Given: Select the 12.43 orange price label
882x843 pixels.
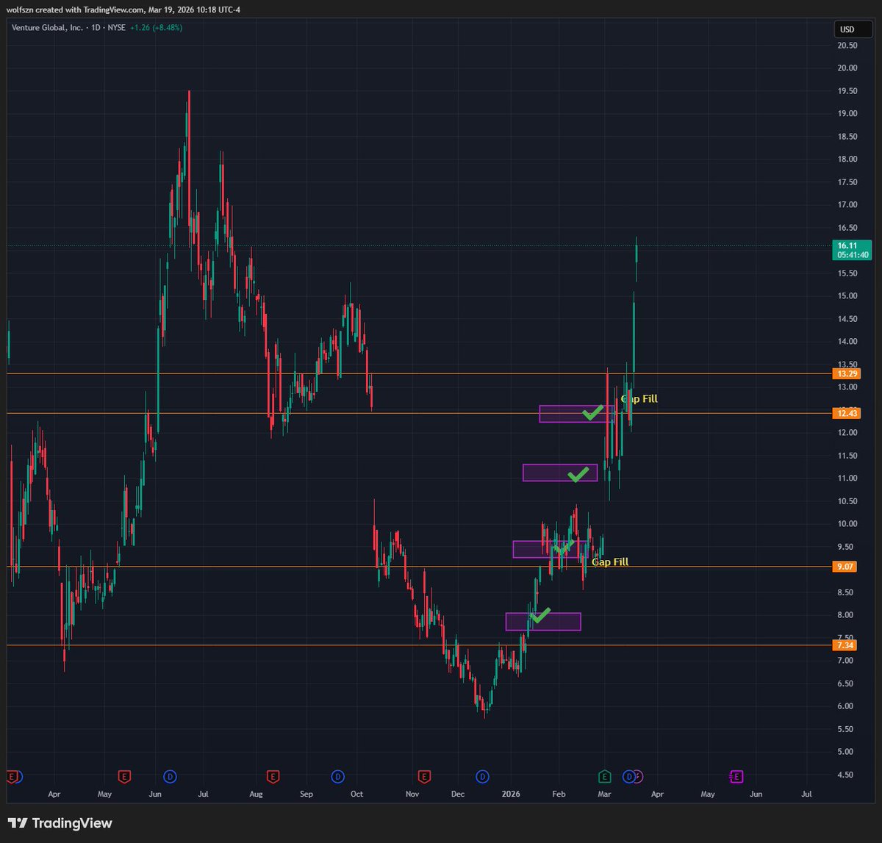Looking at the screenshot, I should pos(845,413).
